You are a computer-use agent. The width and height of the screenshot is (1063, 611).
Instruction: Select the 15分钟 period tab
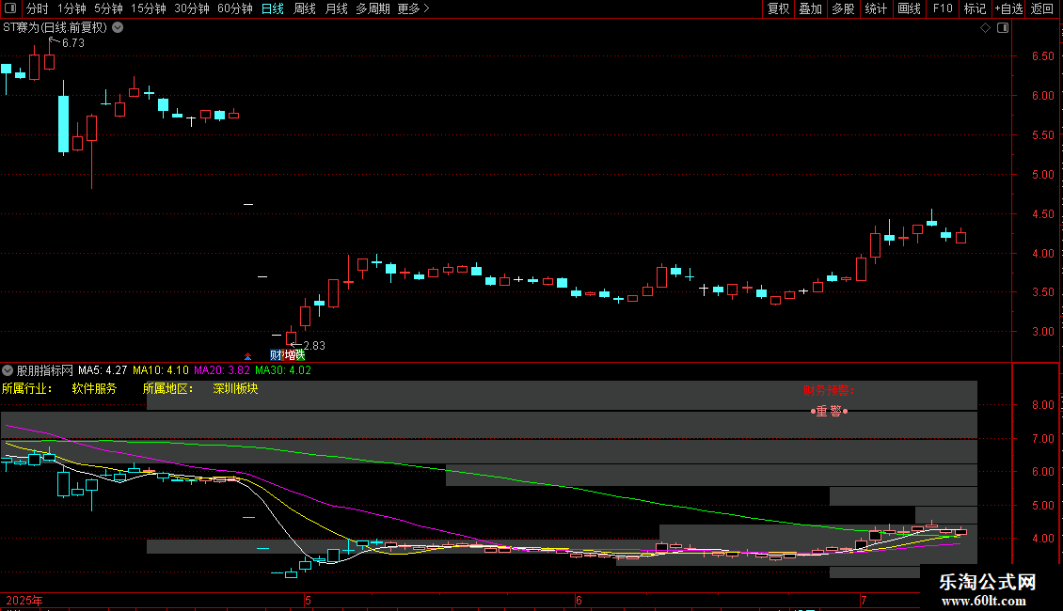(x=148, y=8)
